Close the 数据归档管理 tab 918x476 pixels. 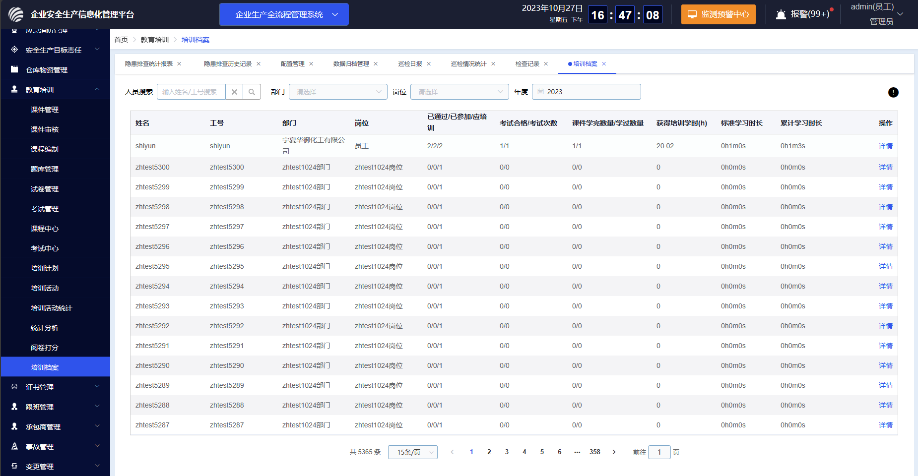click(x=376, y=64)
